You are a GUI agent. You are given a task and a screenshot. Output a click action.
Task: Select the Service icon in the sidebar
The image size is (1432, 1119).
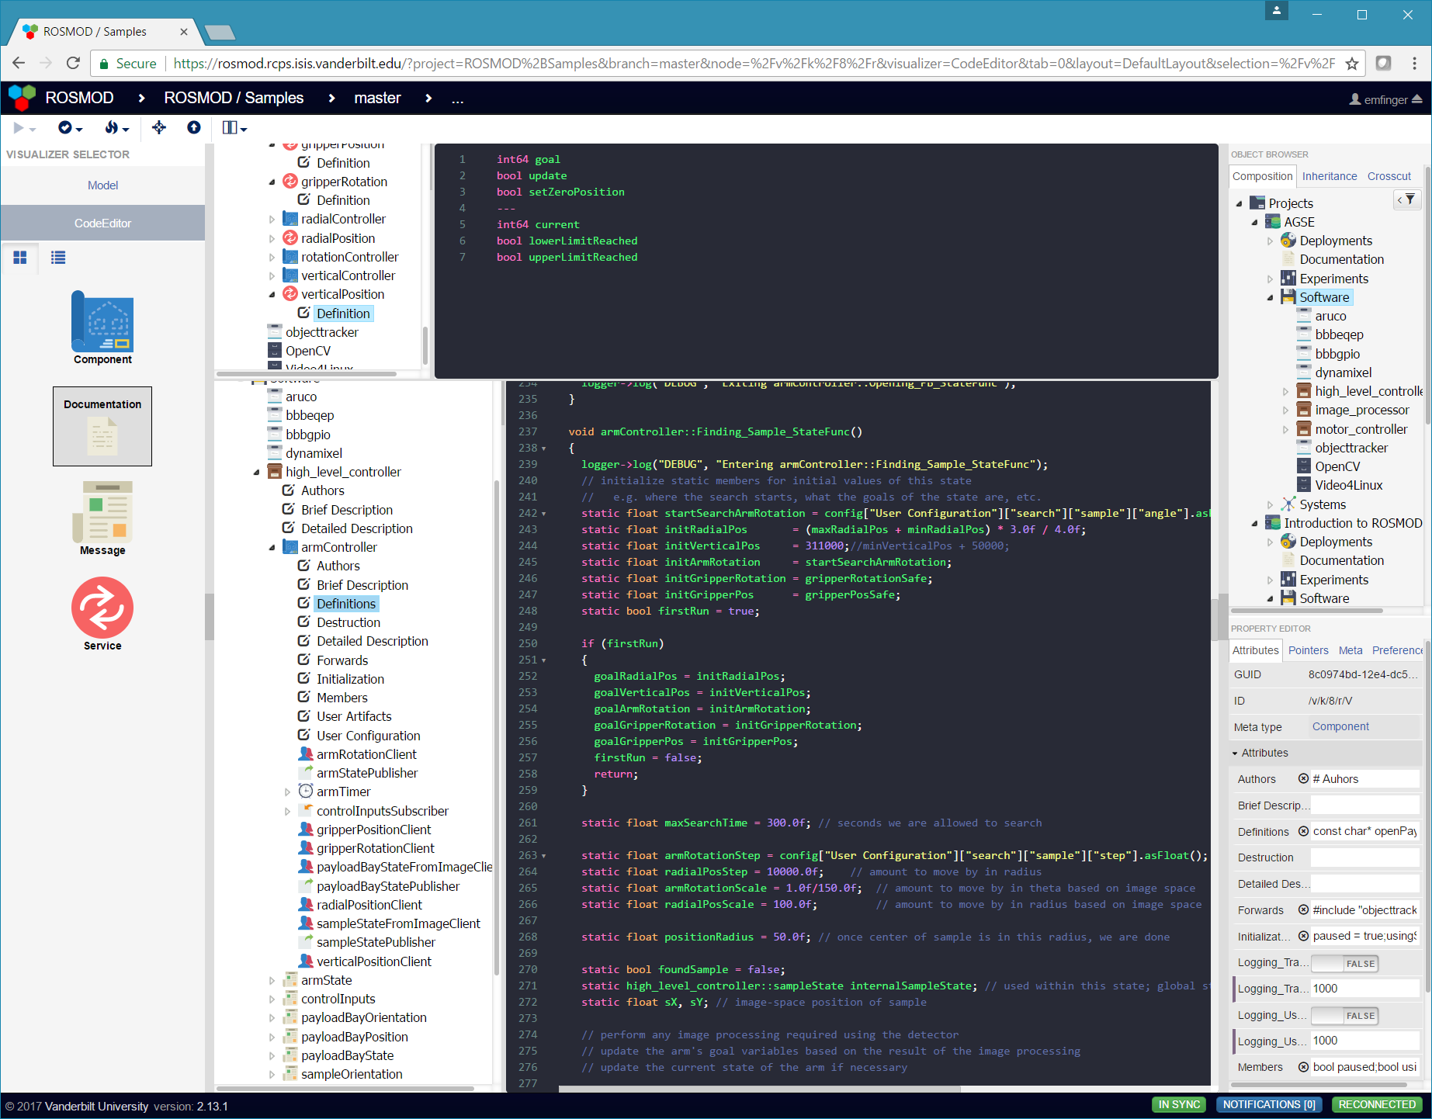pyautogui.click(x=102, y=608)
